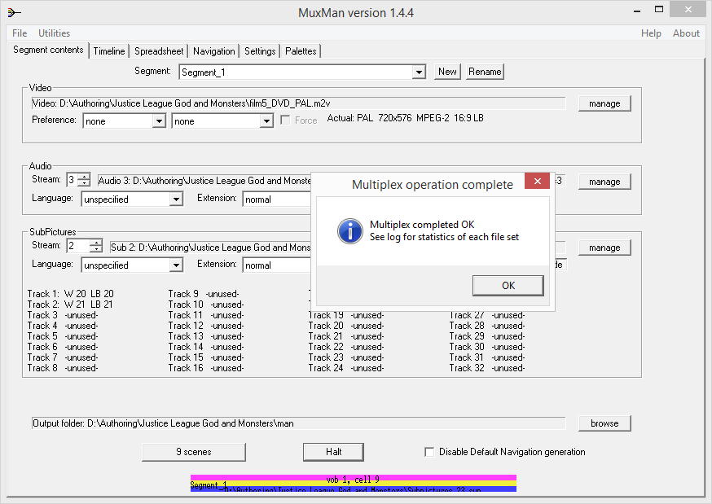712x504 pixels.
Task: Click the Track 1: W 20 LB 20 entry
Action: click(70, 294)
